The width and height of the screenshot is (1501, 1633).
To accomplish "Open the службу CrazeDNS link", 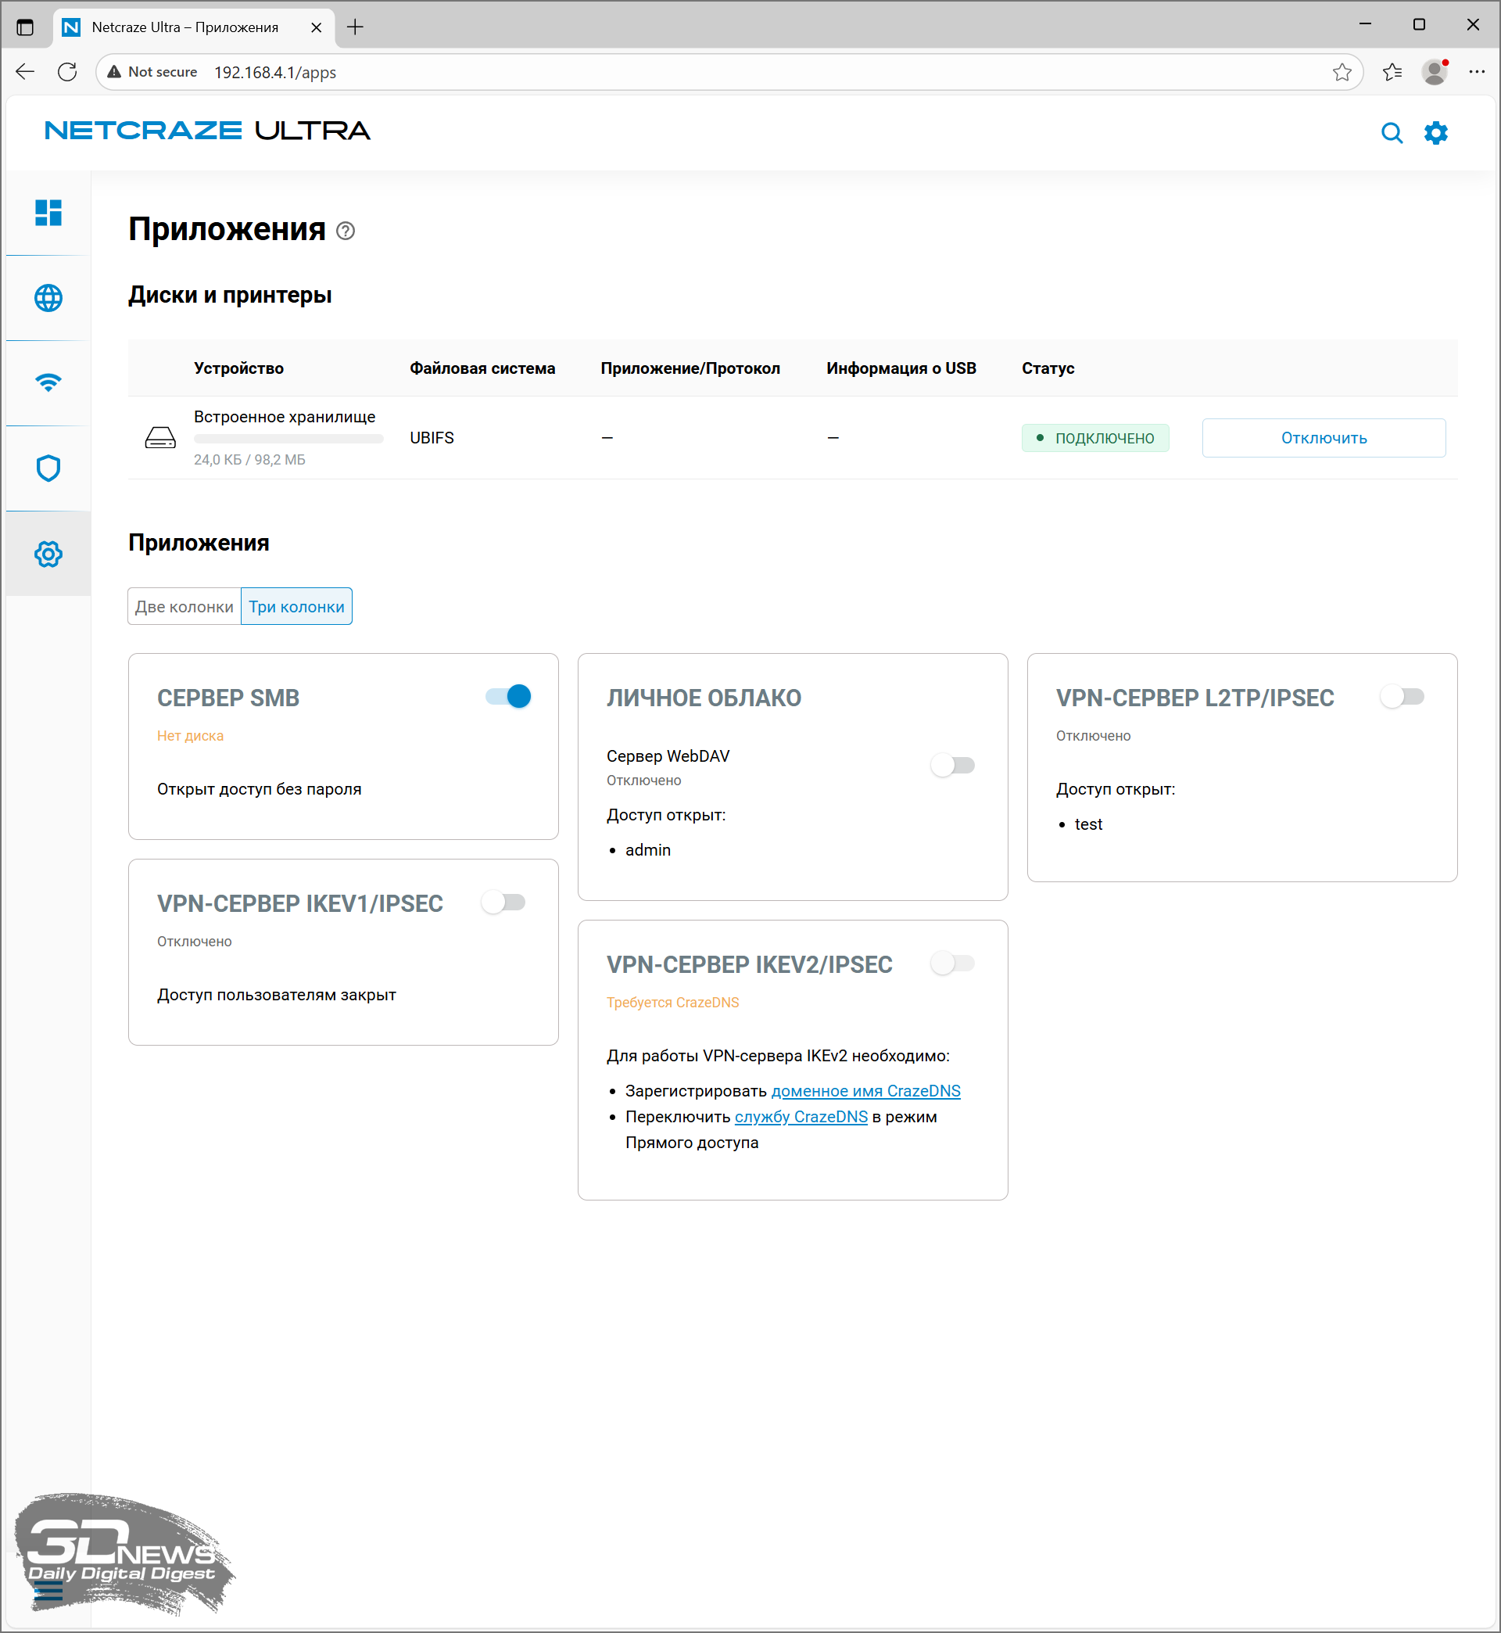I will pos(800,1116).
